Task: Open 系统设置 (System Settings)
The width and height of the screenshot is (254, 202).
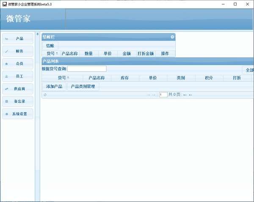Action: [x=18, y=114]
